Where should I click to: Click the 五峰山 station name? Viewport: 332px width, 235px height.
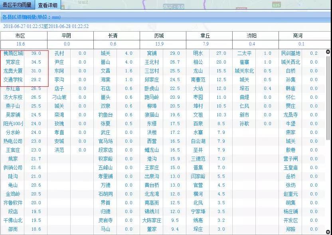tap(105, 168)
